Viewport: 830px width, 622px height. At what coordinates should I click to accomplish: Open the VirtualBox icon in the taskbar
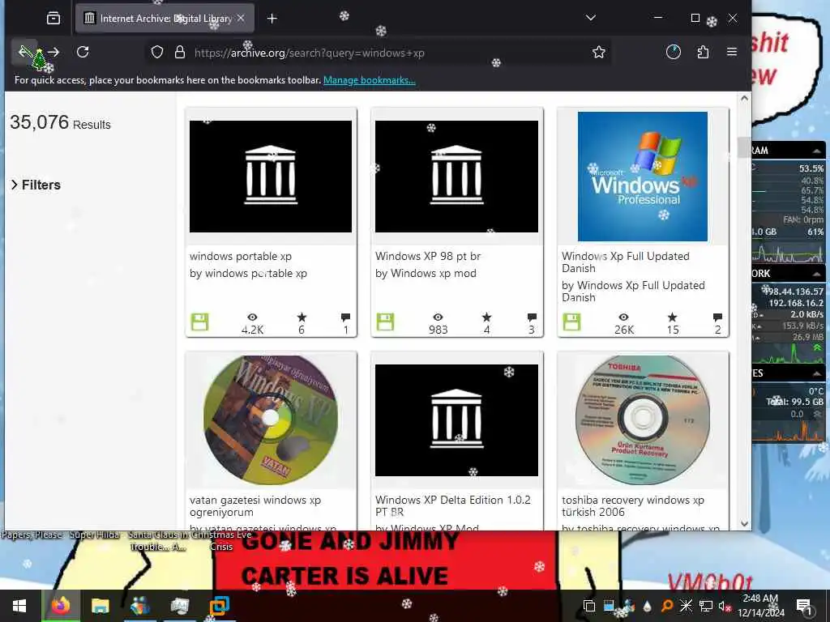(219, 606)
